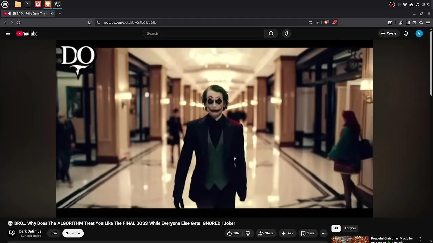Open the Linux Mint start menu
Viewport: 433px width, 243px height.
[x=5, y=4]
